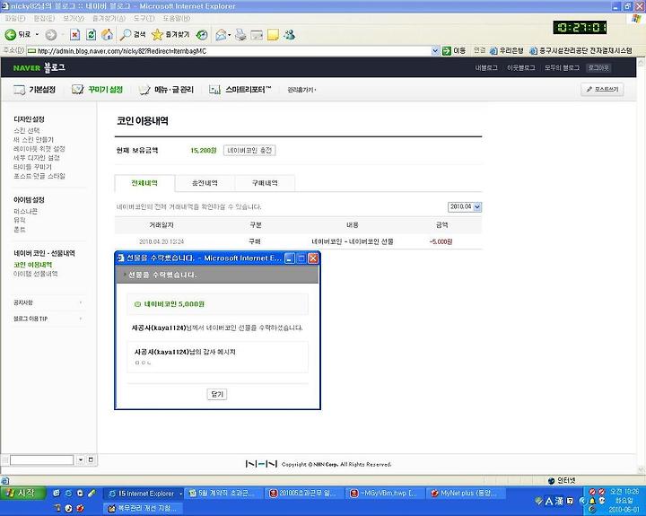Click the IE Forward arrow button
This screenshot has height=516, width=646.
click(50, 35)
